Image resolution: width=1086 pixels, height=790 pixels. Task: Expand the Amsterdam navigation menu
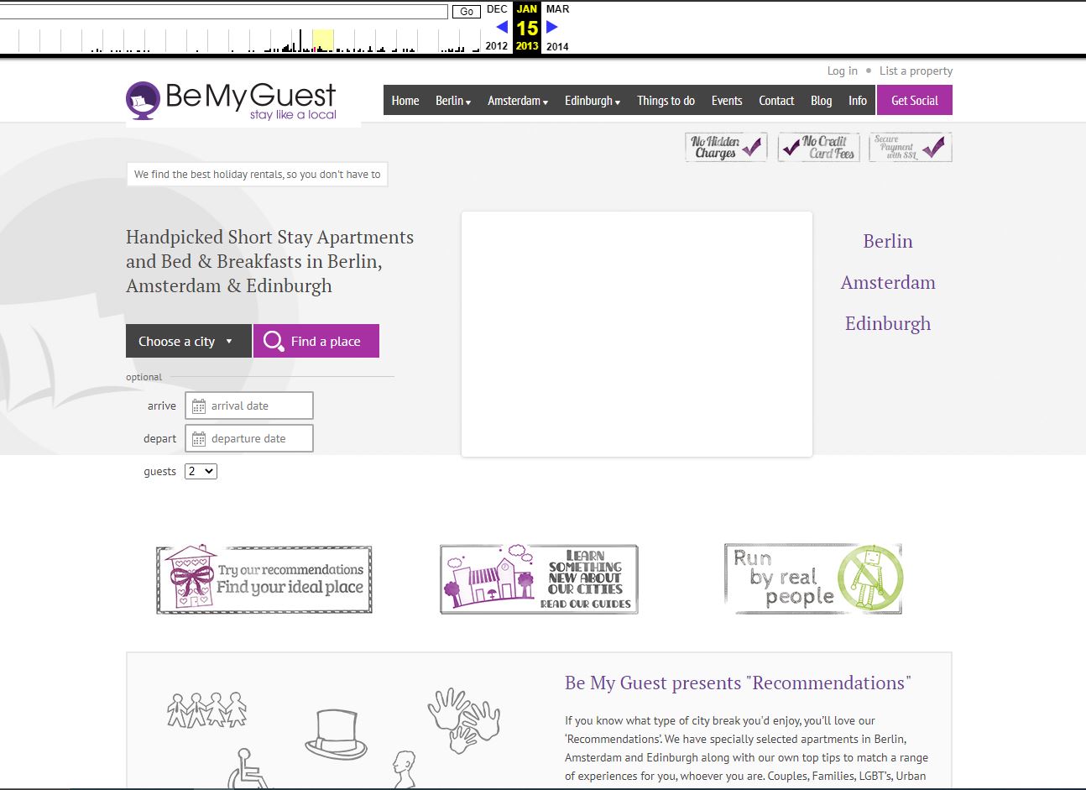click(x=518, y=101)
